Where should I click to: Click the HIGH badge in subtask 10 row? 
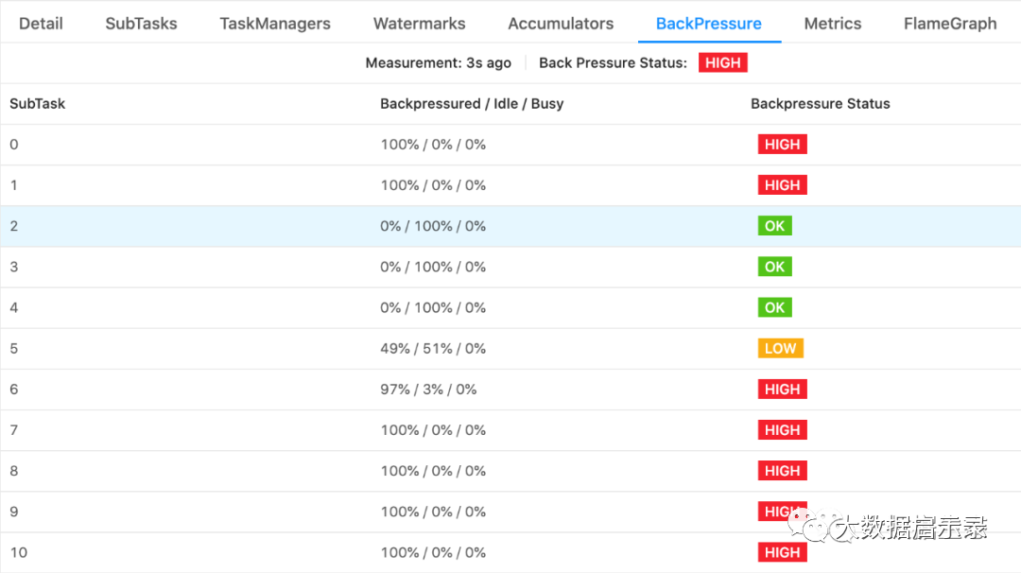pyautogui.click(x=782, y=552)
